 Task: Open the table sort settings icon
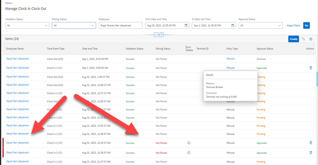pyautogui.click(x=303, y=39)
